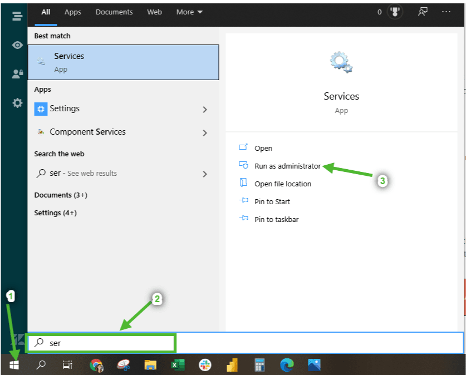
Task: Click the rewards points count 0
Action: point(380,12)
